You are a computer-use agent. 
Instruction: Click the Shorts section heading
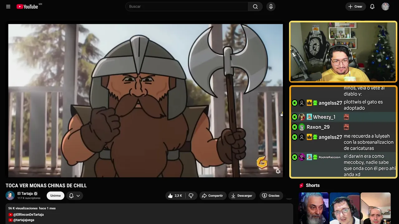313,185
